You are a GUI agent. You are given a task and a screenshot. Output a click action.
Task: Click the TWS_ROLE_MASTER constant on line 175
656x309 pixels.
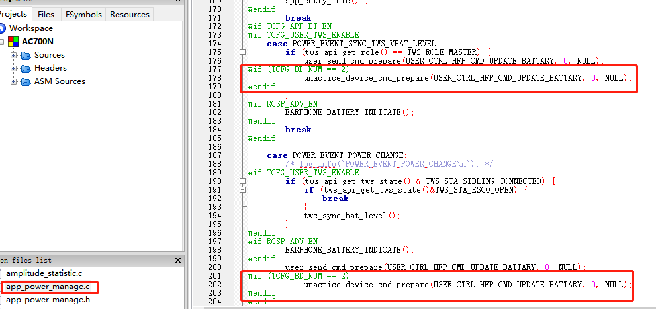pyautogui.click(x=443, y=52)
